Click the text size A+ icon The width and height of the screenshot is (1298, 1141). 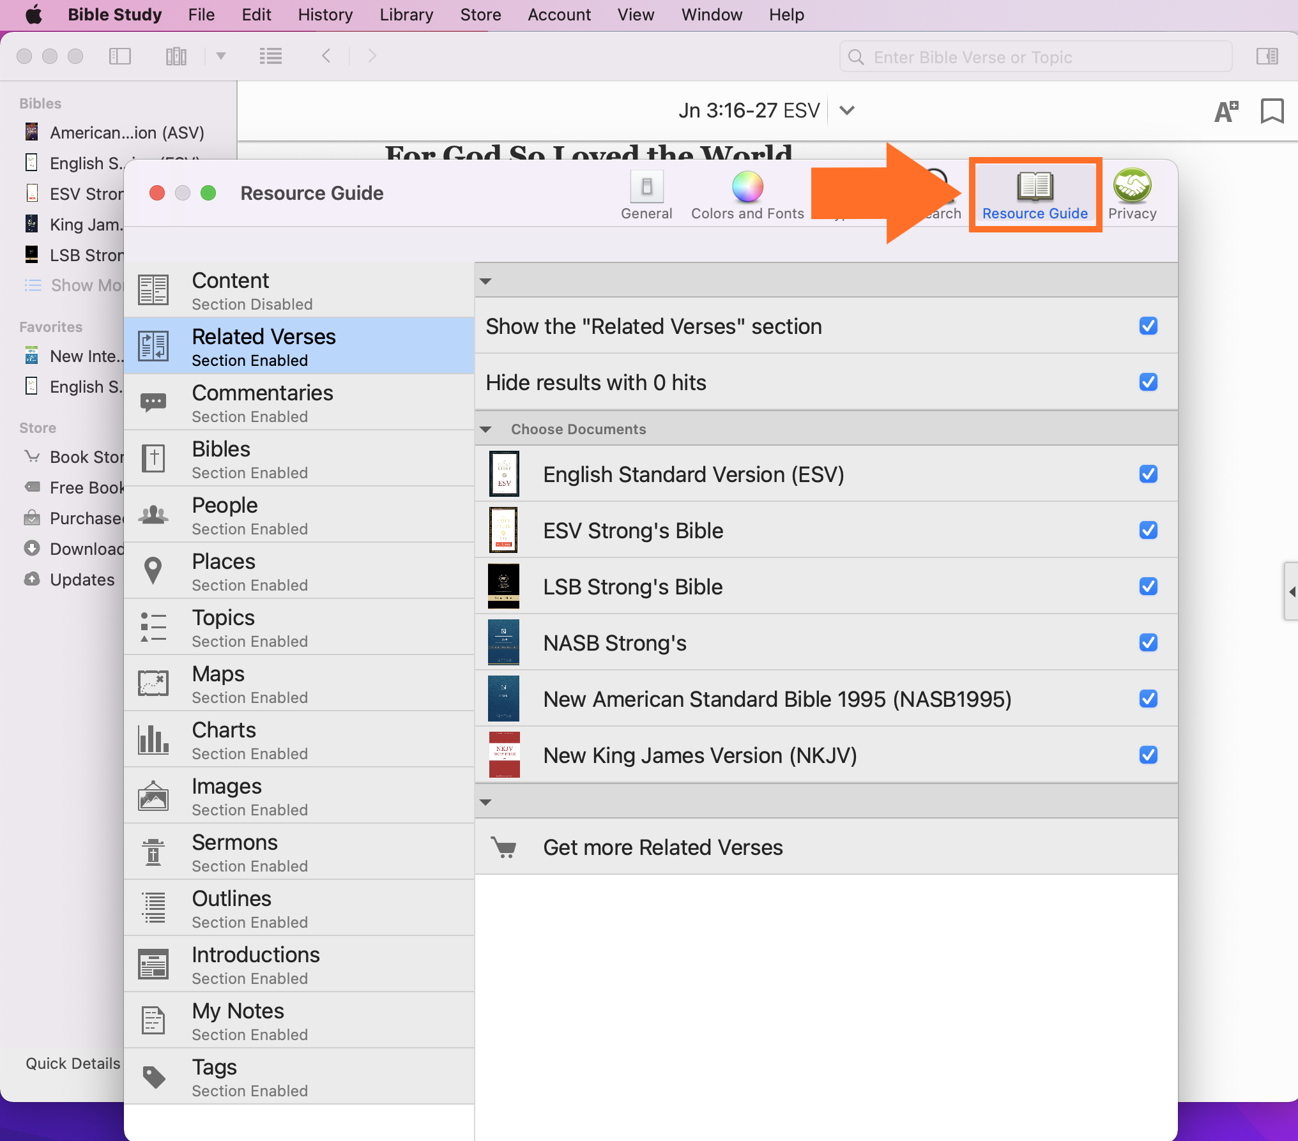pos(1225,111)
